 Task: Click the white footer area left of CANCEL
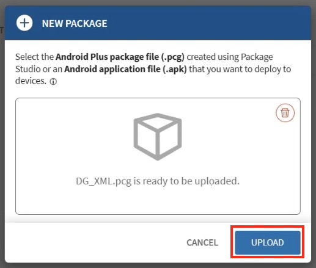pos(92,242)
